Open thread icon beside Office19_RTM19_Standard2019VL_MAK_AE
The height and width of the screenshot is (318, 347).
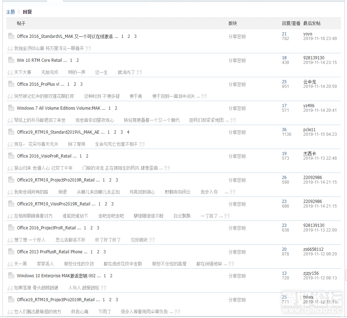(x=11, y=132)
